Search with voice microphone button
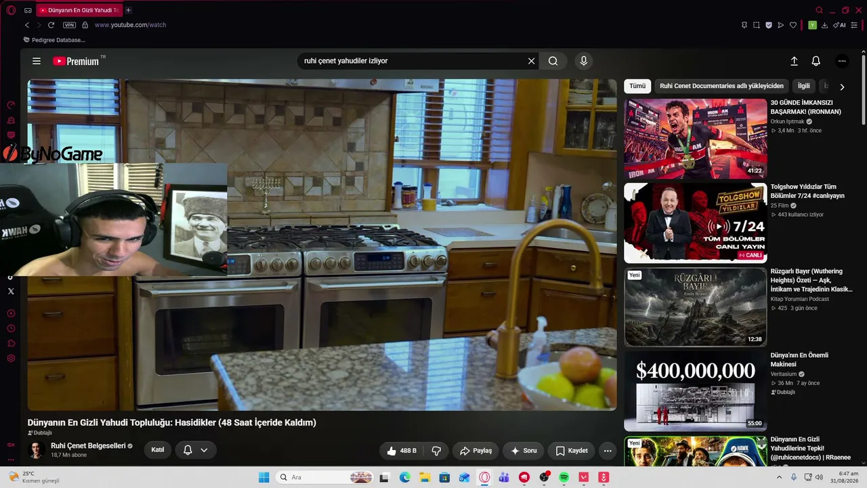 pyautogui.click(x=584, y=61)
